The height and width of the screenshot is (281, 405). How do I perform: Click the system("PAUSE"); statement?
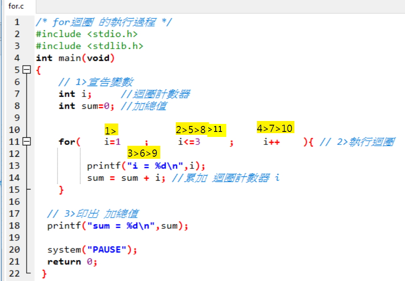pyautogui.click(x=92, y=250)
